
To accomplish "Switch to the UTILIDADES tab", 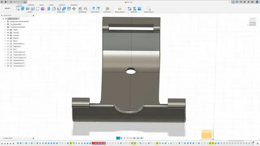I will click(74, 5).
